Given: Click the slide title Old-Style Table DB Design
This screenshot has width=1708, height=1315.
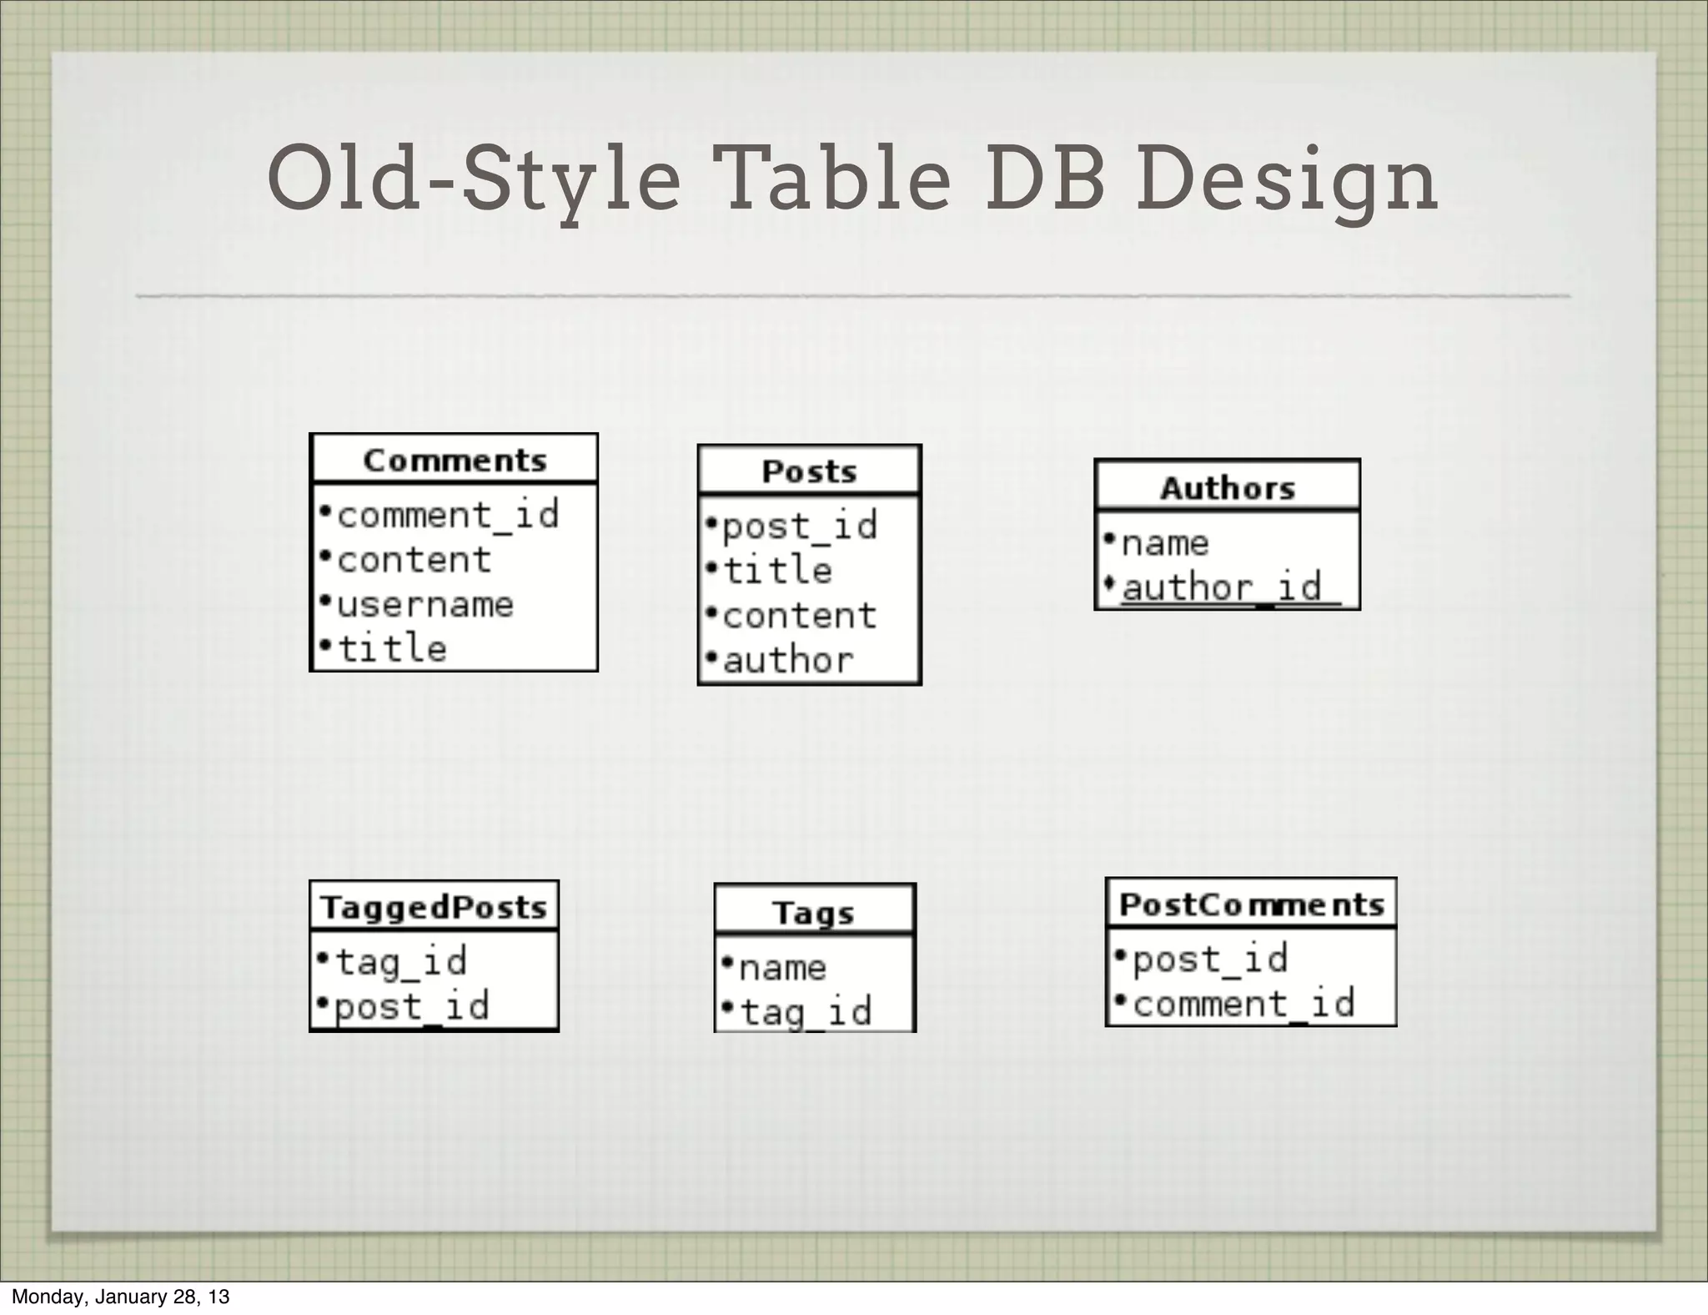Looking at the screenshot, I should 852,179.
